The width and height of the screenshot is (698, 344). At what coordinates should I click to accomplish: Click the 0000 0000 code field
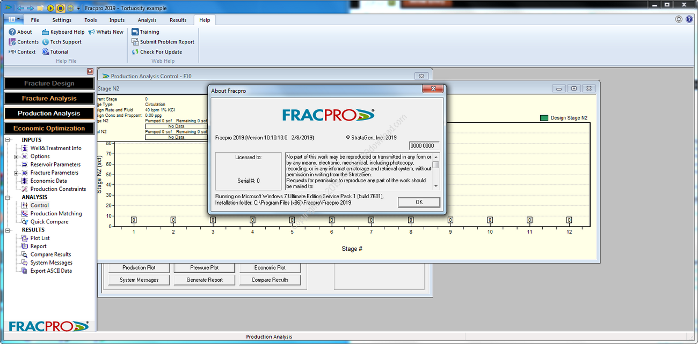424,146
